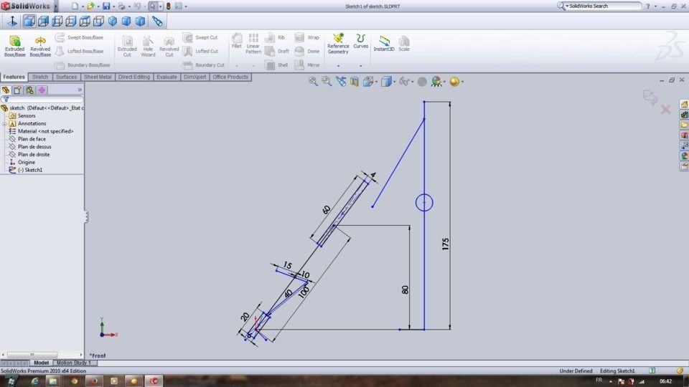Switch to the Sketch tab
Image resolution: width=689 pixels, height=387 pixels.
[x=40, y=77]
